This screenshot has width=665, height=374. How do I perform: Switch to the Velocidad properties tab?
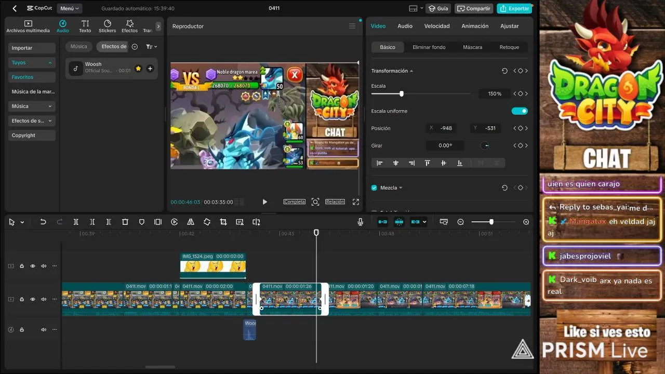[x=437, y=26]
